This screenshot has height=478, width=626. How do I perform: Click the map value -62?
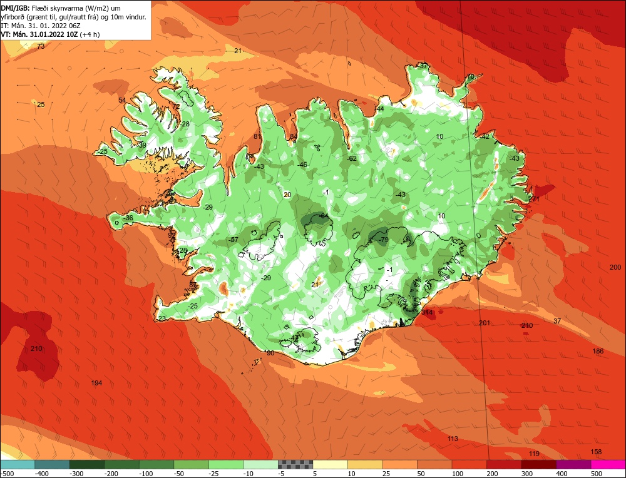pyautogui.click(x=351, y=158)
